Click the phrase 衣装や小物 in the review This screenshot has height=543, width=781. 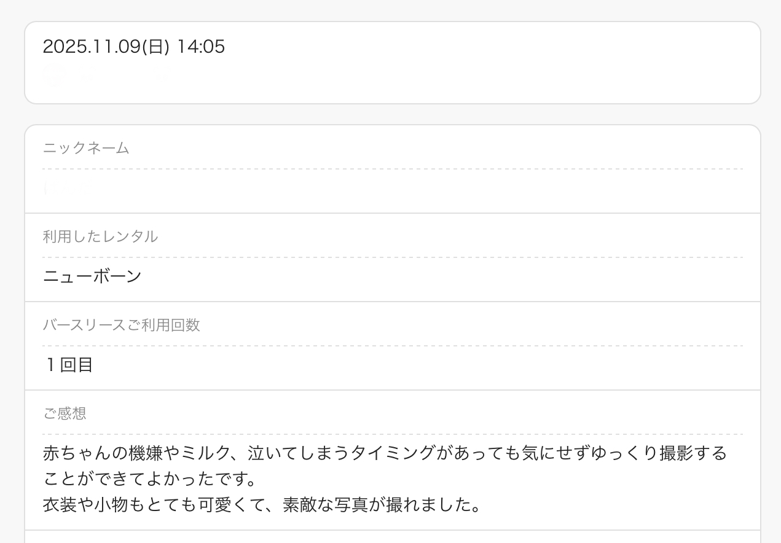click(85, 505)
